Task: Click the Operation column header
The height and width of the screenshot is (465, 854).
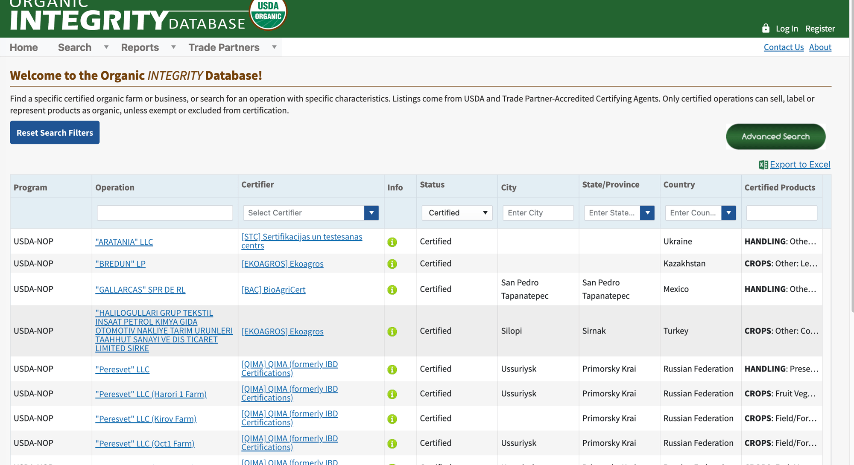Action: point(115,187)
